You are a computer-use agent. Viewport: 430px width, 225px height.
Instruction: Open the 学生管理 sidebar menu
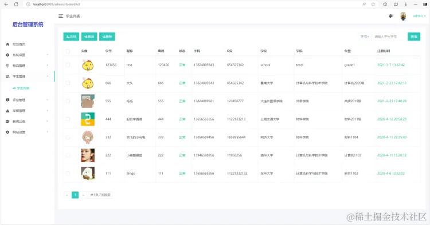tap(19, 76)
